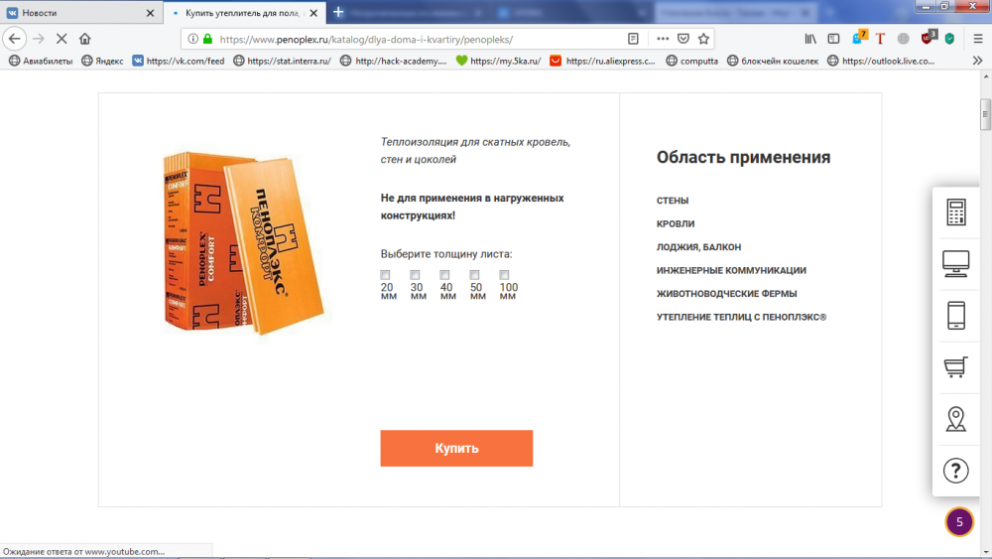Select the 100 мм thickness checkbox
Image resolution: width=992 pixels, height=559 pixels.
click(504, 275)
